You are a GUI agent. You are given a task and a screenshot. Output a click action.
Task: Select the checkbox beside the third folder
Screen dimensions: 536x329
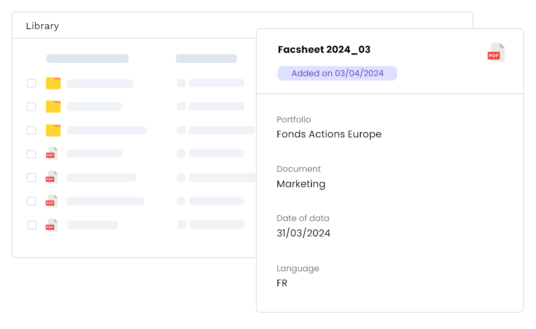[32, 130]
